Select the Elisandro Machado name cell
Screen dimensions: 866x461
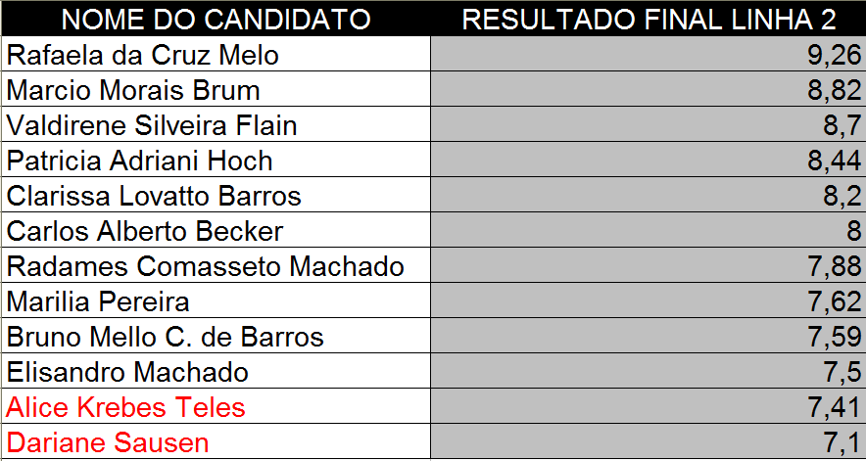point(216,372)
